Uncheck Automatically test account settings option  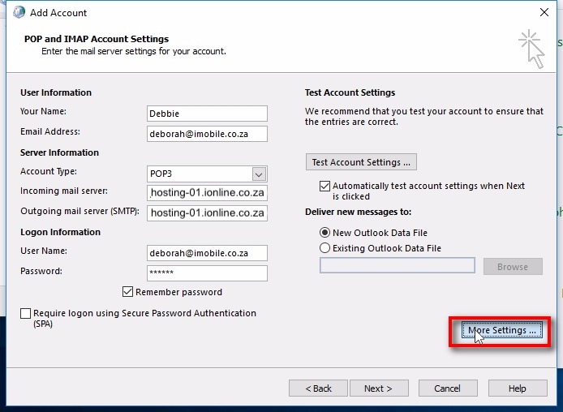324,186
